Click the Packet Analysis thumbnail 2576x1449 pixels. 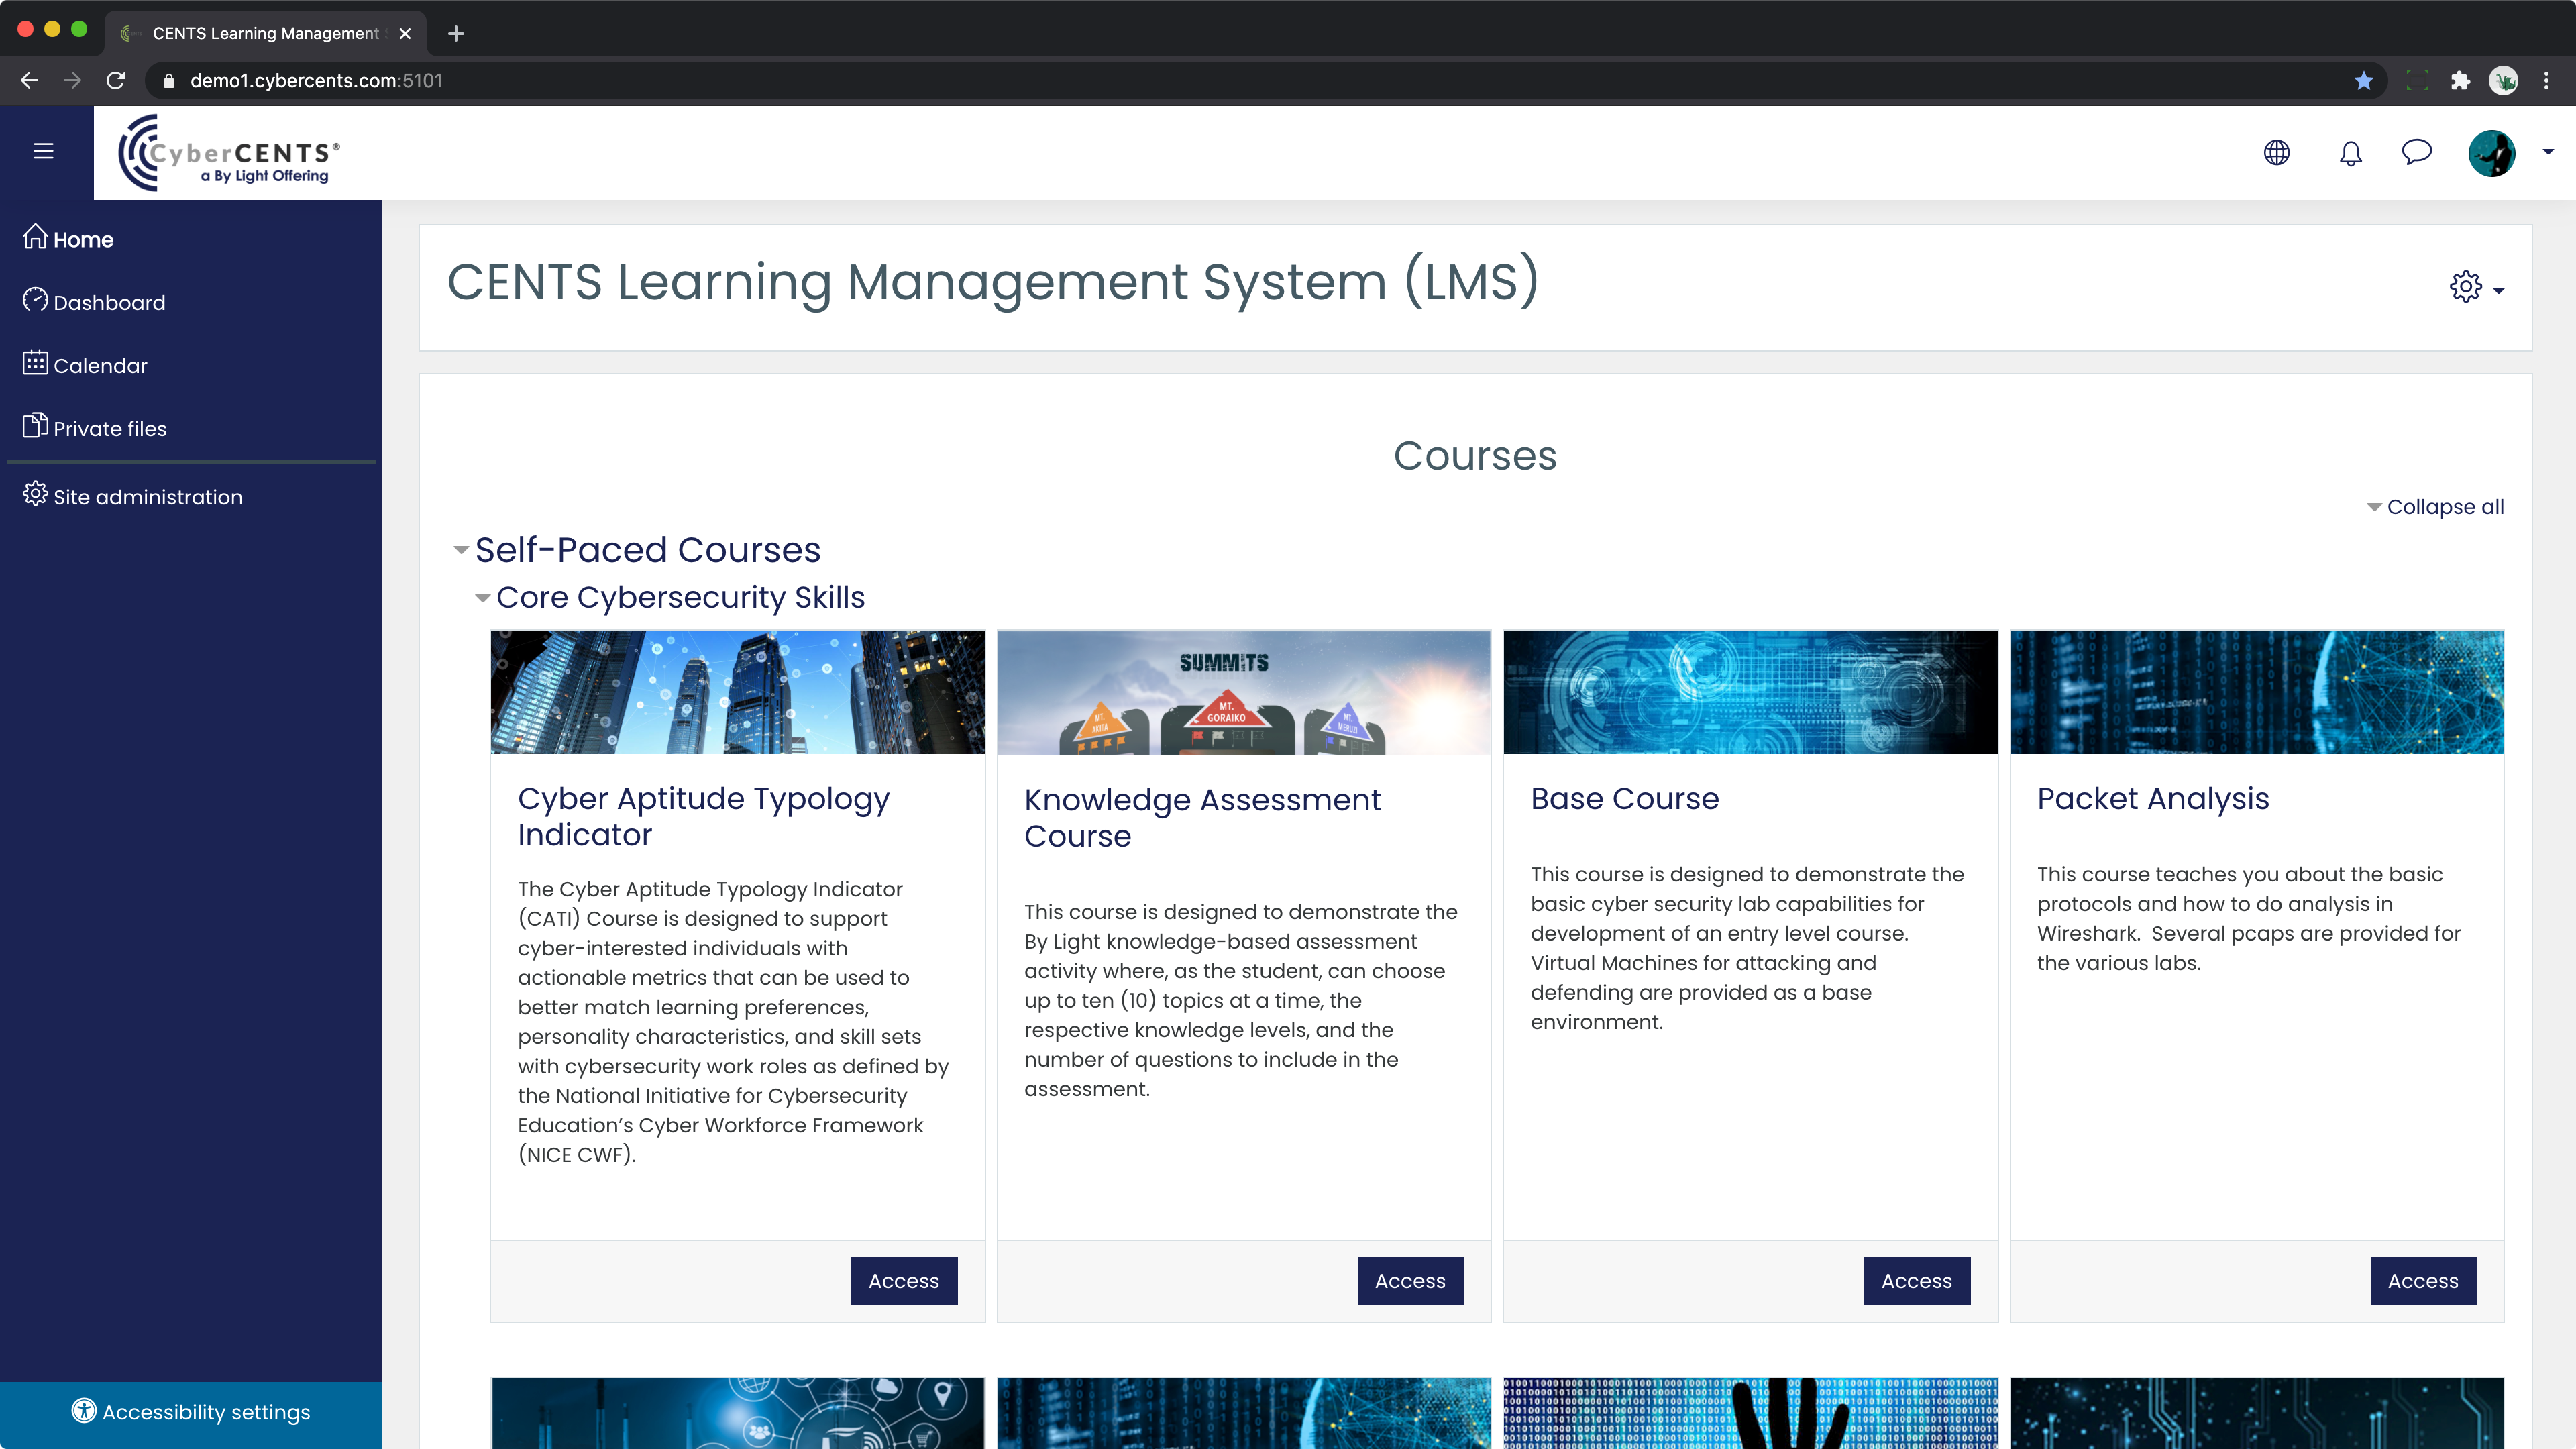pos(2256,692)
